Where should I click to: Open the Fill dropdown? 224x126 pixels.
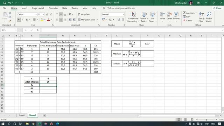pyautogui.click(x=187, y=17)
